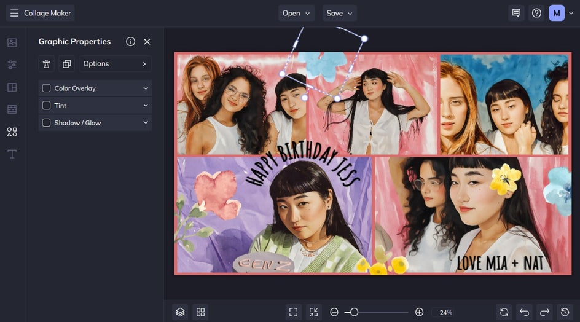This screenshot has width=580, height=322.
Task: Open the feedback comments icon
Action: (516, 13)
